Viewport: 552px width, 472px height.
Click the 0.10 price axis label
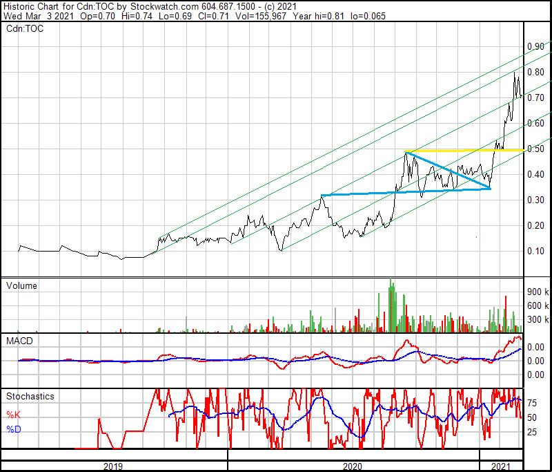pyautogui.click(x=535, y=251)
